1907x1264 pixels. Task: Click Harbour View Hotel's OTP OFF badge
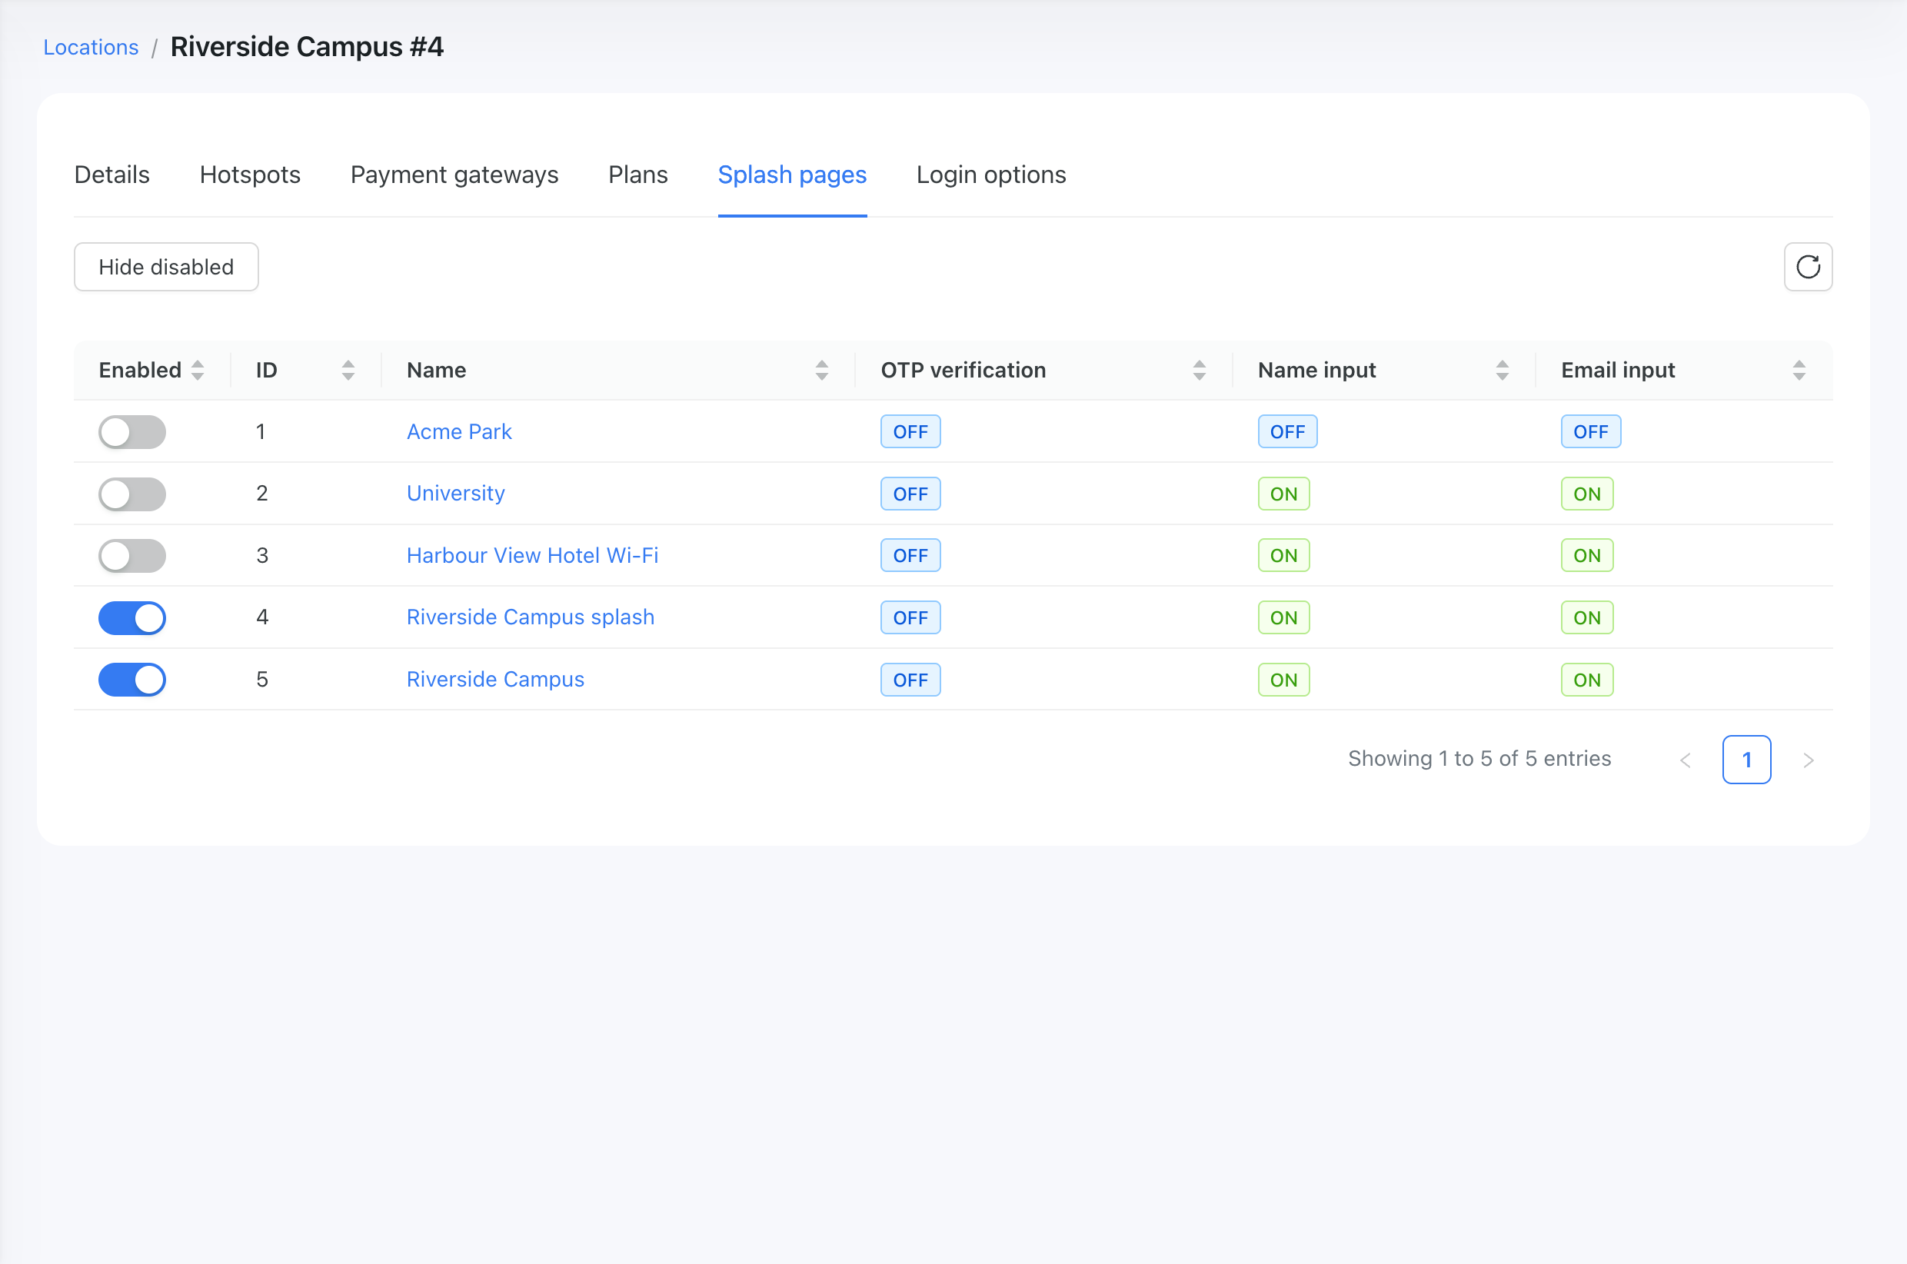[x=910, y=555]
